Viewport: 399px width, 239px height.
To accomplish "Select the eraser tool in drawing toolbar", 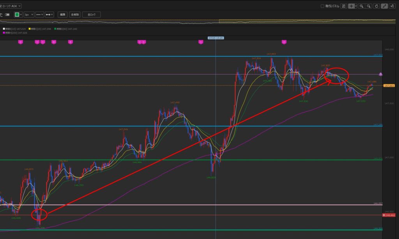I will [x=7, y=14].
